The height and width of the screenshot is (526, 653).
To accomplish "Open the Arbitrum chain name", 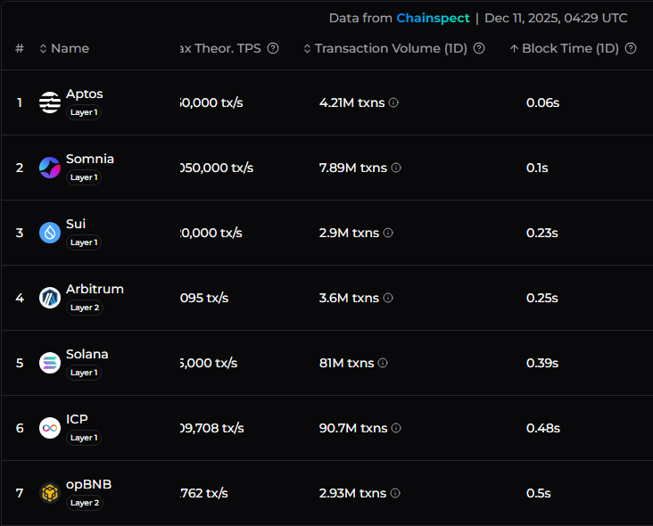I will pyautogui.click(x=95, y=289).
